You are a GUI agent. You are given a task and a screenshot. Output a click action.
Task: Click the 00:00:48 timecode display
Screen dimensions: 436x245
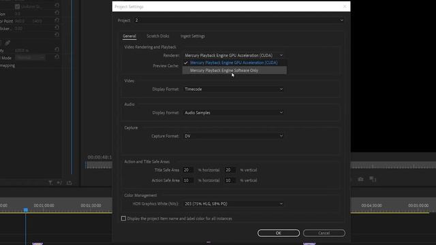pos(99,157)
